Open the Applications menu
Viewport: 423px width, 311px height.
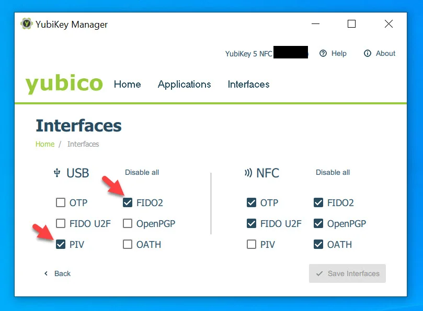[184, 85]
